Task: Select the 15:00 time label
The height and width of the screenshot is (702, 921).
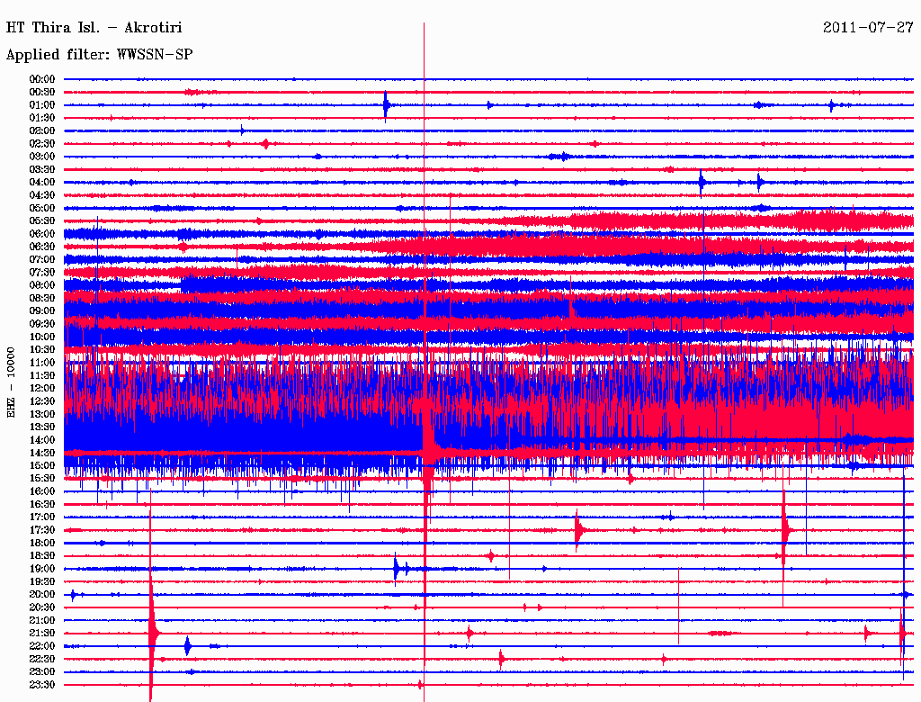Action: tap(42, 466)
